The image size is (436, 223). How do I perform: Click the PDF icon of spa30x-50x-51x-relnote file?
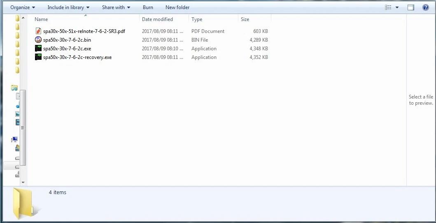coord(38,31)
